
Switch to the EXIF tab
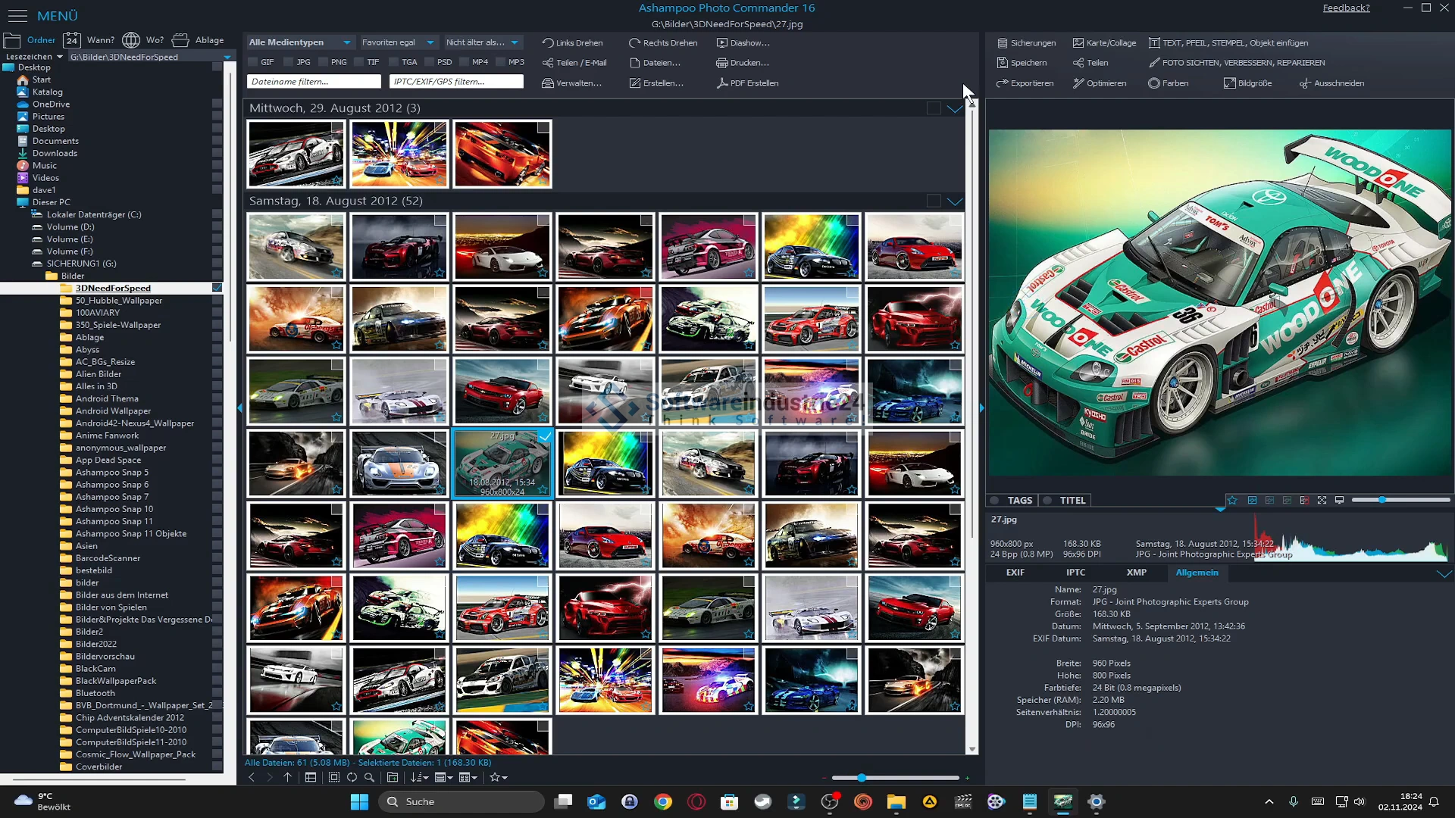pos(1015,573)
